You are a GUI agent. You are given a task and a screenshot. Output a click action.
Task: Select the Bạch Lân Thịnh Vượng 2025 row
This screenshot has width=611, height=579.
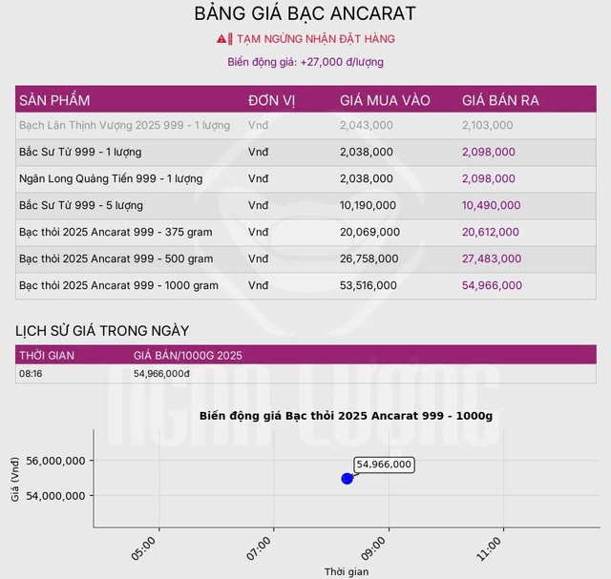click(124, 125)
